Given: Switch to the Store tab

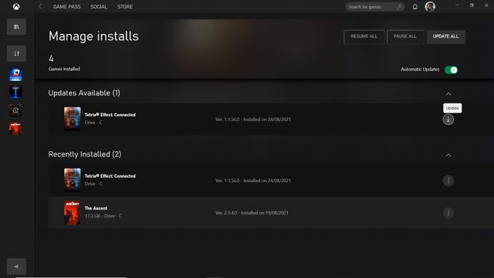Looking at the screenshot, I should tap(125, 6).
